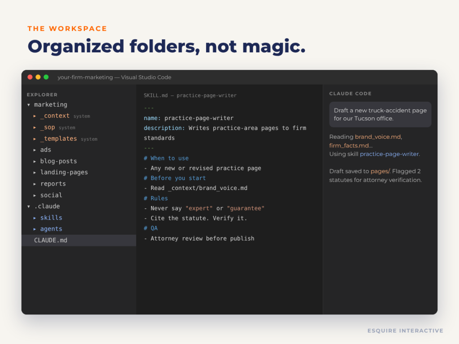Click the EXPLORER panel header

(42, 95)
